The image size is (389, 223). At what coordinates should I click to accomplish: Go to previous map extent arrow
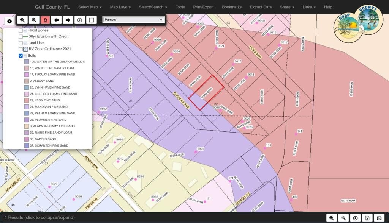57,20
